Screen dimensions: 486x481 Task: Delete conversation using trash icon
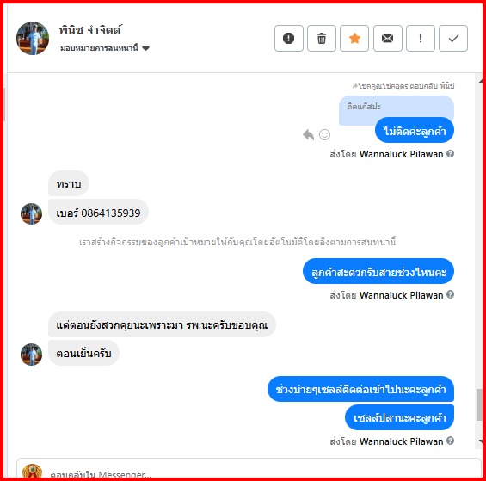pos(322,38)
